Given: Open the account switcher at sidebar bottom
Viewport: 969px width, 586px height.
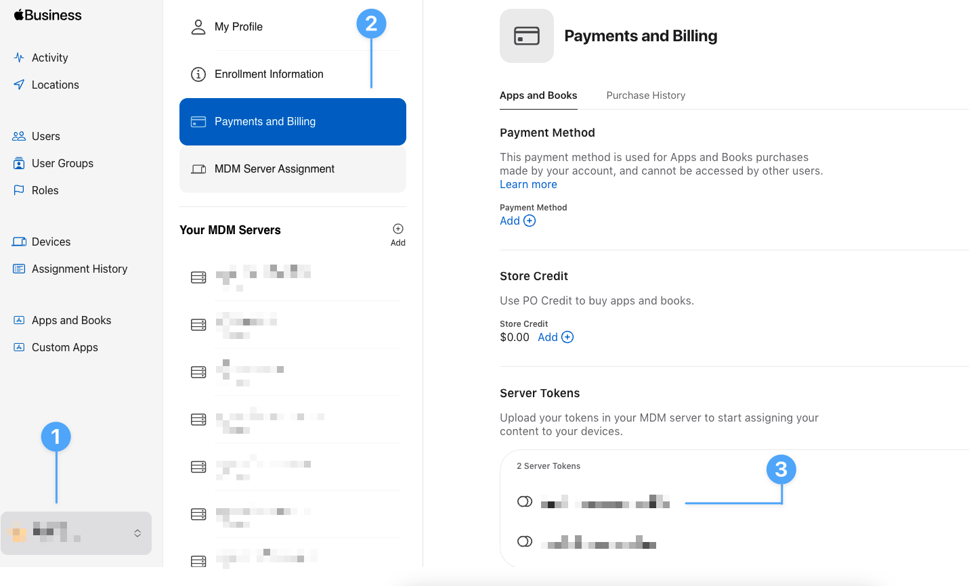Looking at the screenshot, I should click(x=76, y=533).
